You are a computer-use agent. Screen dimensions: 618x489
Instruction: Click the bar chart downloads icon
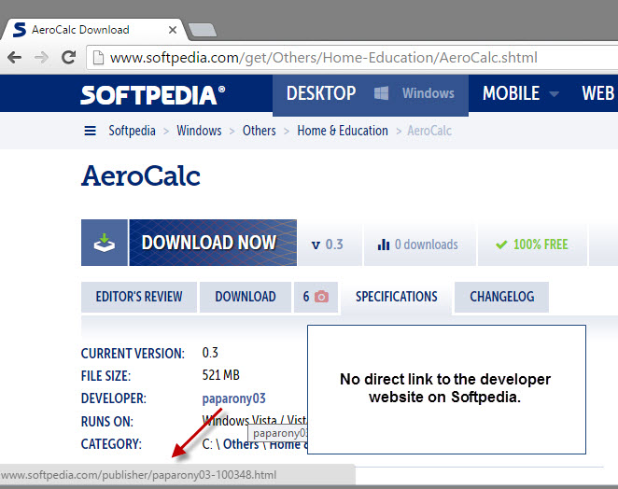click(x=384, y=244)
